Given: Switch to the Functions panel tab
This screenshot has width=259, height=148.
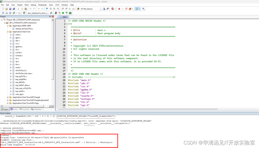Looking at the screenshot, I should point(25,109).
